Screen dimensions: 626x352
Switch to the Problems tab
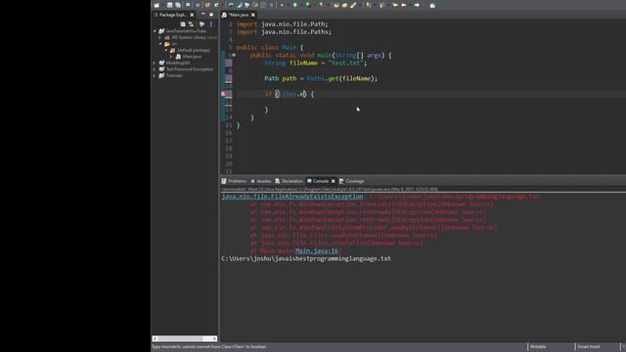click(x=235, y=181)
